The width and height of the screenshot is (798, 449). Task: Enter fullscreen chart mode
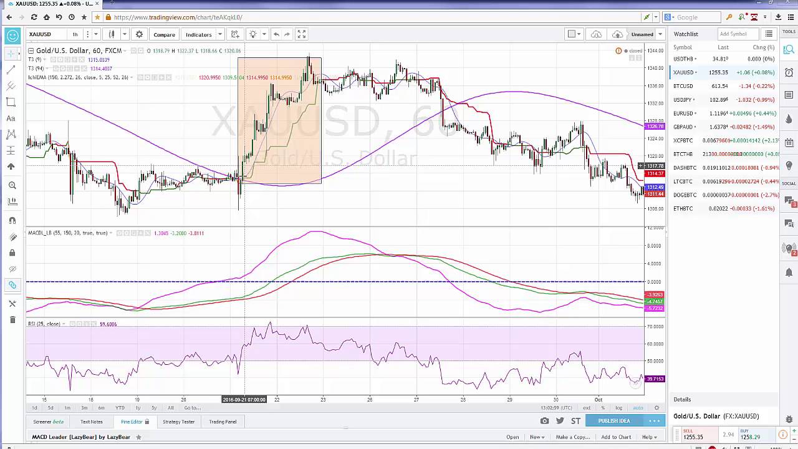point(301,34)
